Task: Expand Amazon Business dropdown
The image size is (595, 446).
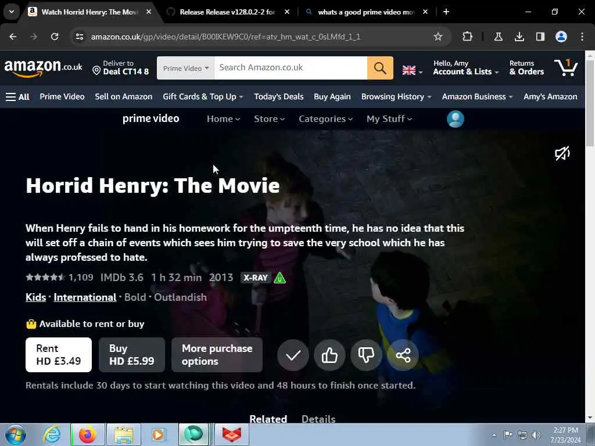Action: point(478,97)
